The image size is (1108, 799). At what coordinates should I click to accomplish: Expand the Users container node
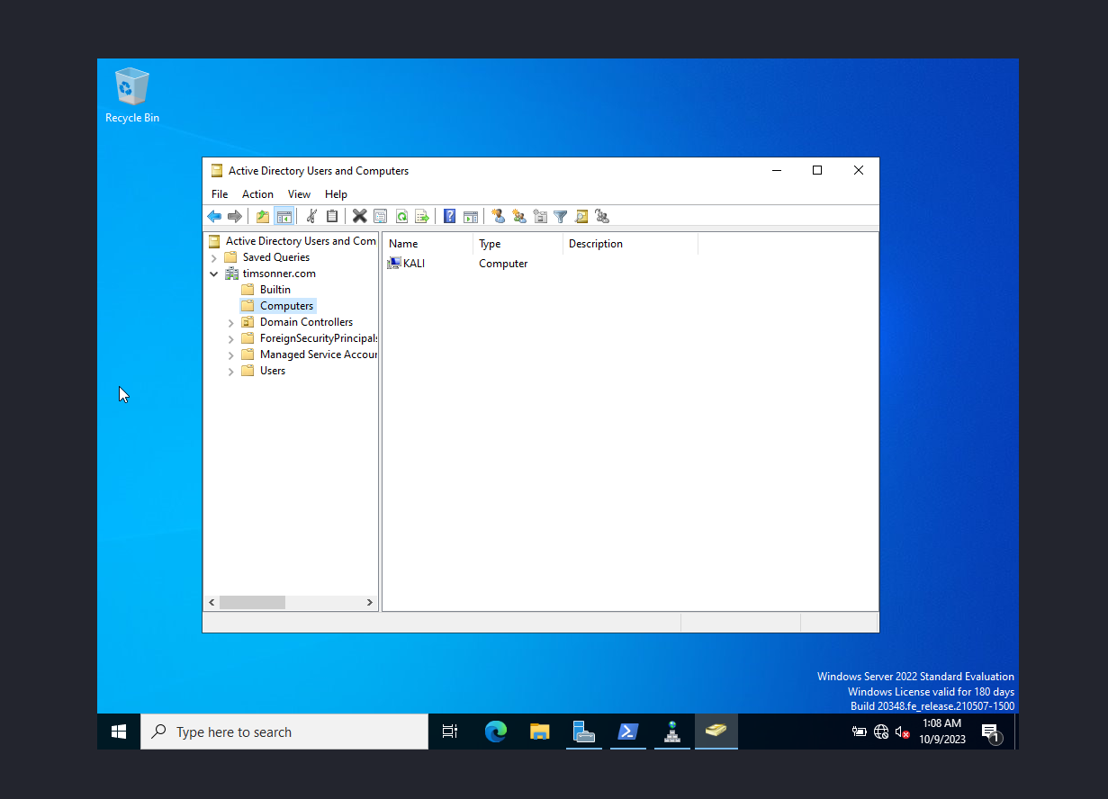click(x=230, y=371)
